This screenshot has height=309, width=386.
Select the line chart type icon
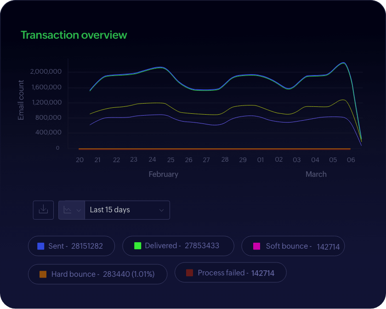tap(68, 210)
